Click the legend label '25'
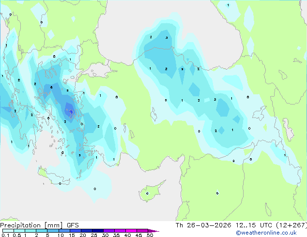Image resolution: width=307 pixels, height=237 pixels. 94,235
